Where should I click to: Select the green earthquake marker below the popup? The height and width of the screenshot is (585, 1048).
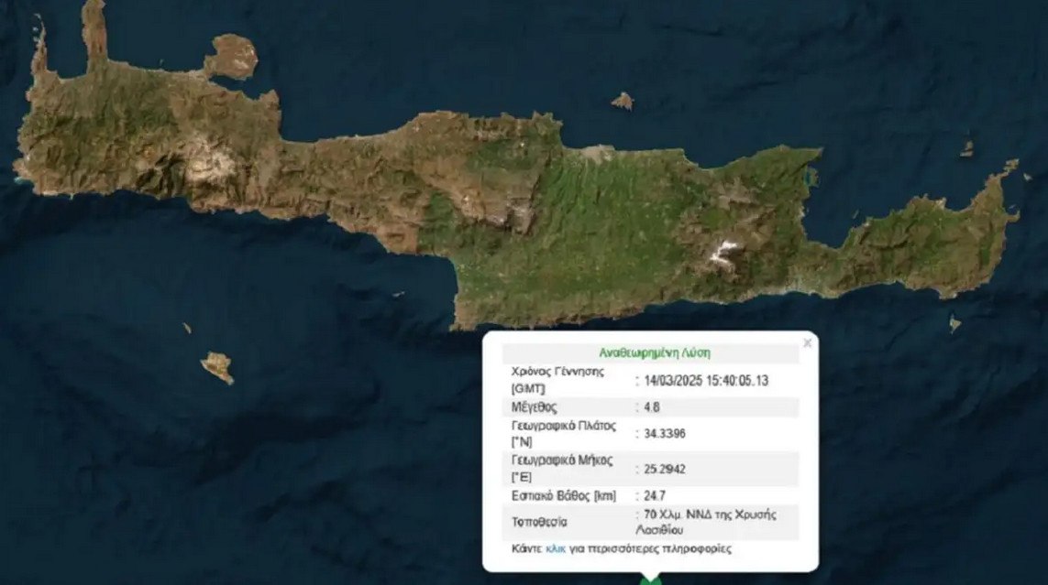[x=651, y=579]
